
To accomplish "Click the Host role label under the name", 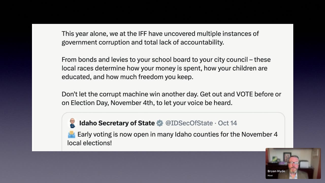I will pos(270,175).
